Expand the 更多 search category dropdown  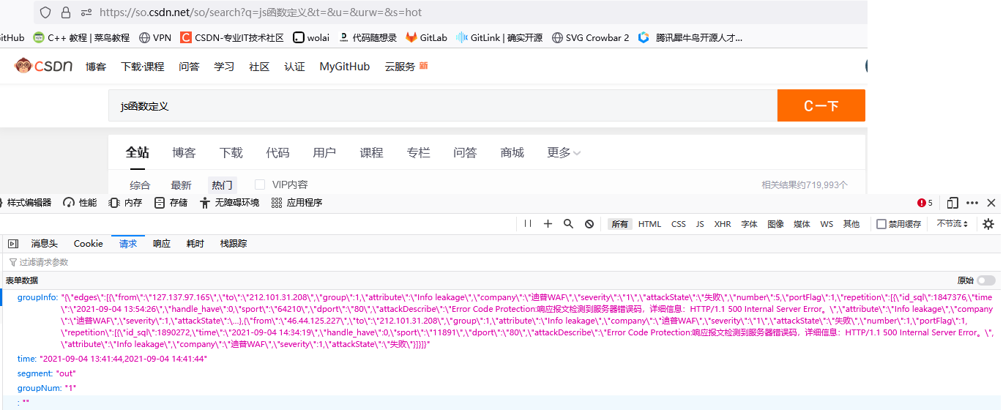(x=564, y=153)
